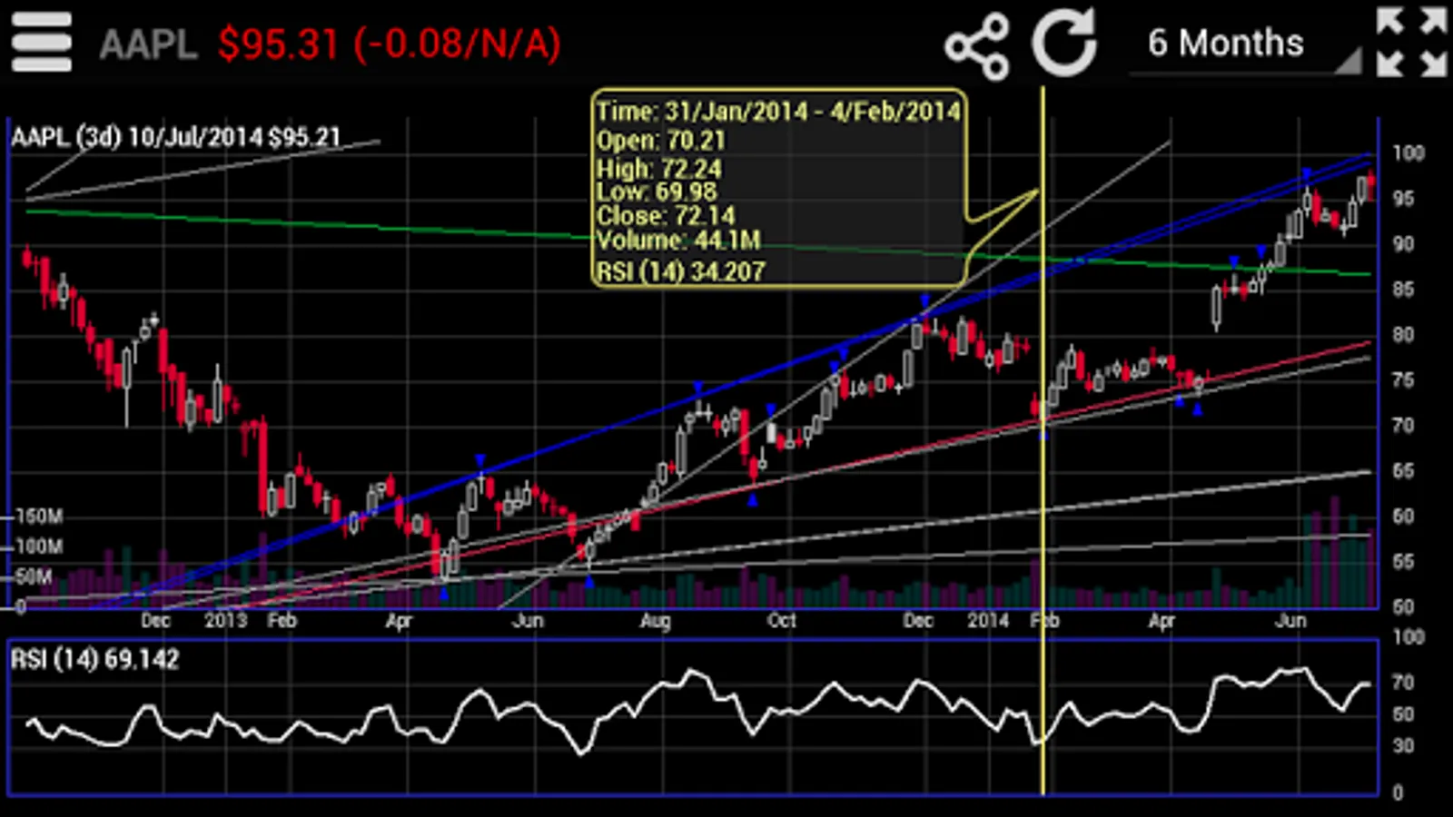Viewport: 1453px width, 817px height.
Task: Click tooltip value Low: 69.98
Action: click(657, 192)
